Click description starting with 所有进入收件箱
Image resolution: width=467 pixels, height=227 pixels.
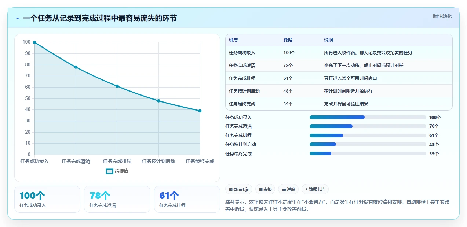368,53
